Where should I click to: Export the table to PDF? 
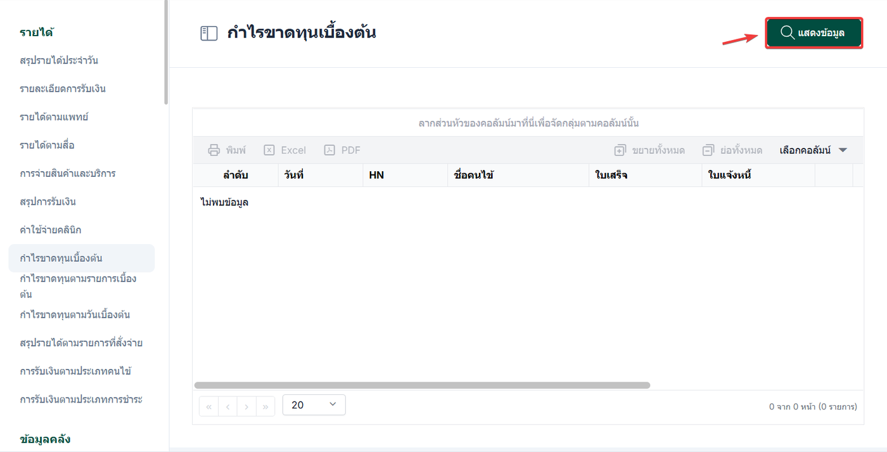(342, 150)
